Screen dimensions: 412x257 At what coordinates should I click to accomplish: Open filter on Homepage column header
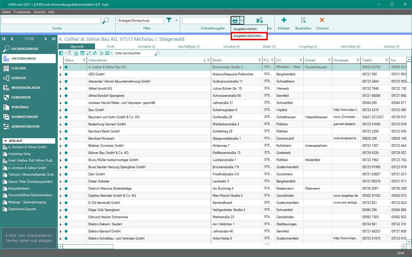(x=358, y=60)
